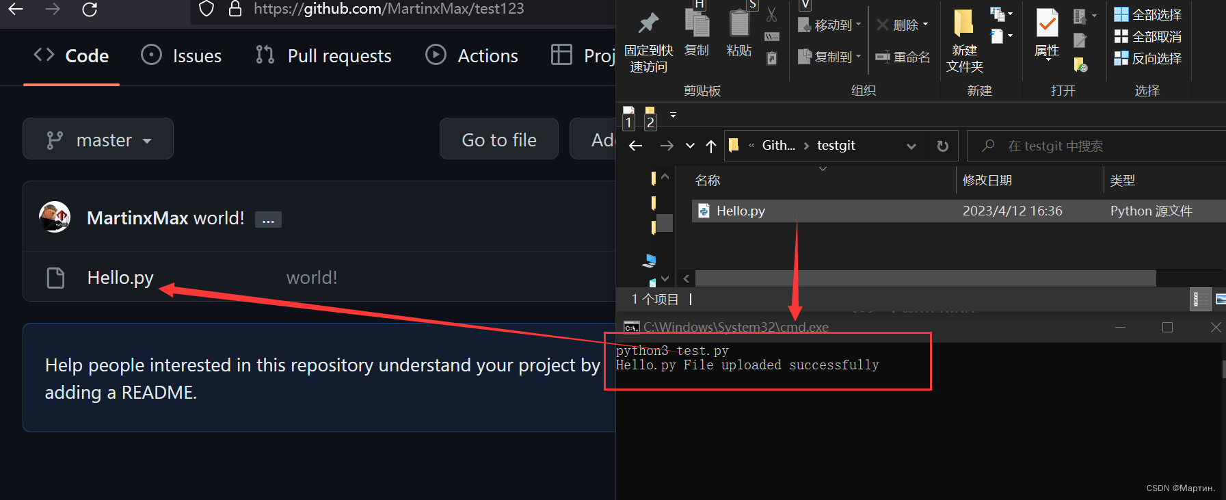This screenshot has height=500, width=1226.
Task: Open the MartinxMax profile link
Action: tap(137, 218)
